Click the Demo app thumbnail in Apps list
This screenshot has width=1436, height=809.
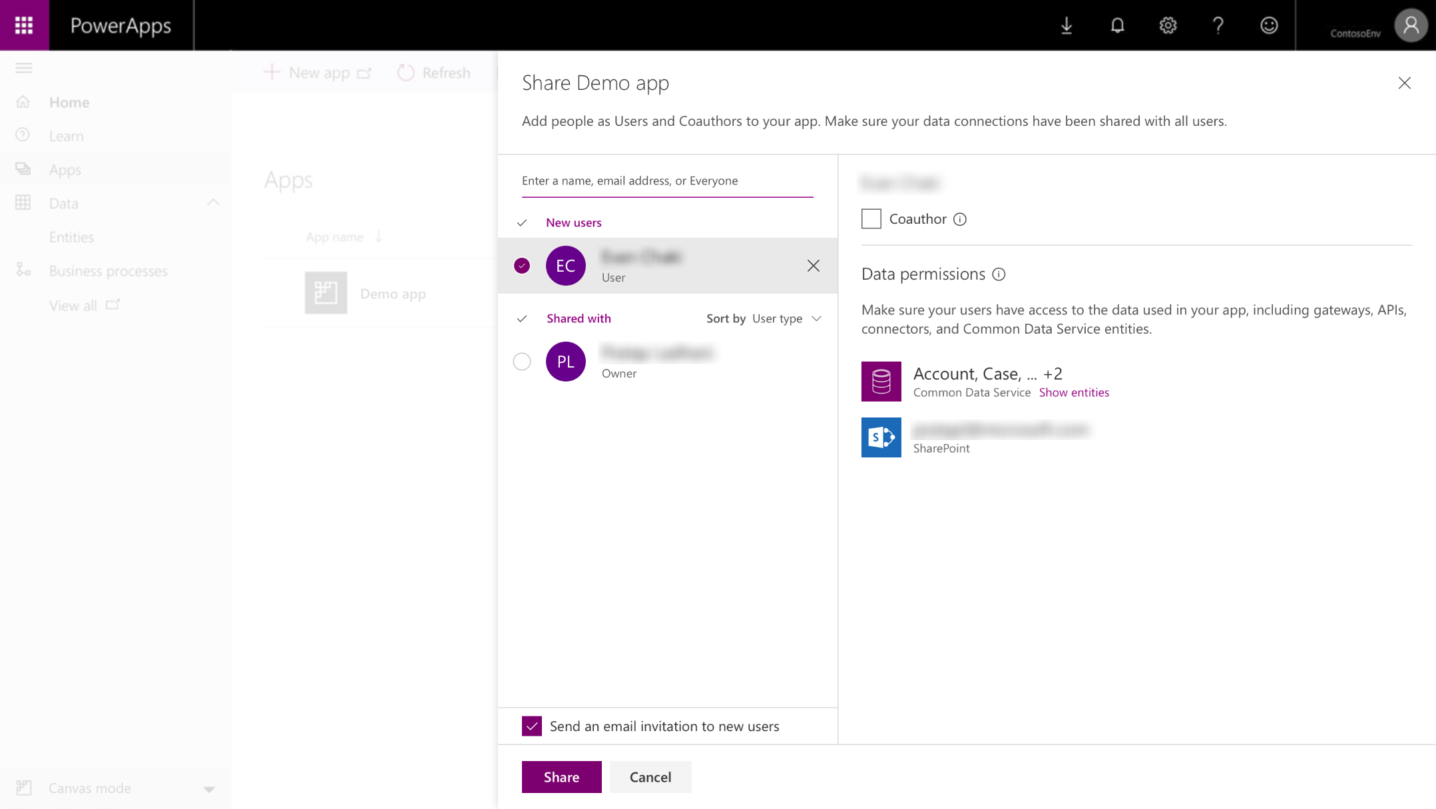click(326, 293)
